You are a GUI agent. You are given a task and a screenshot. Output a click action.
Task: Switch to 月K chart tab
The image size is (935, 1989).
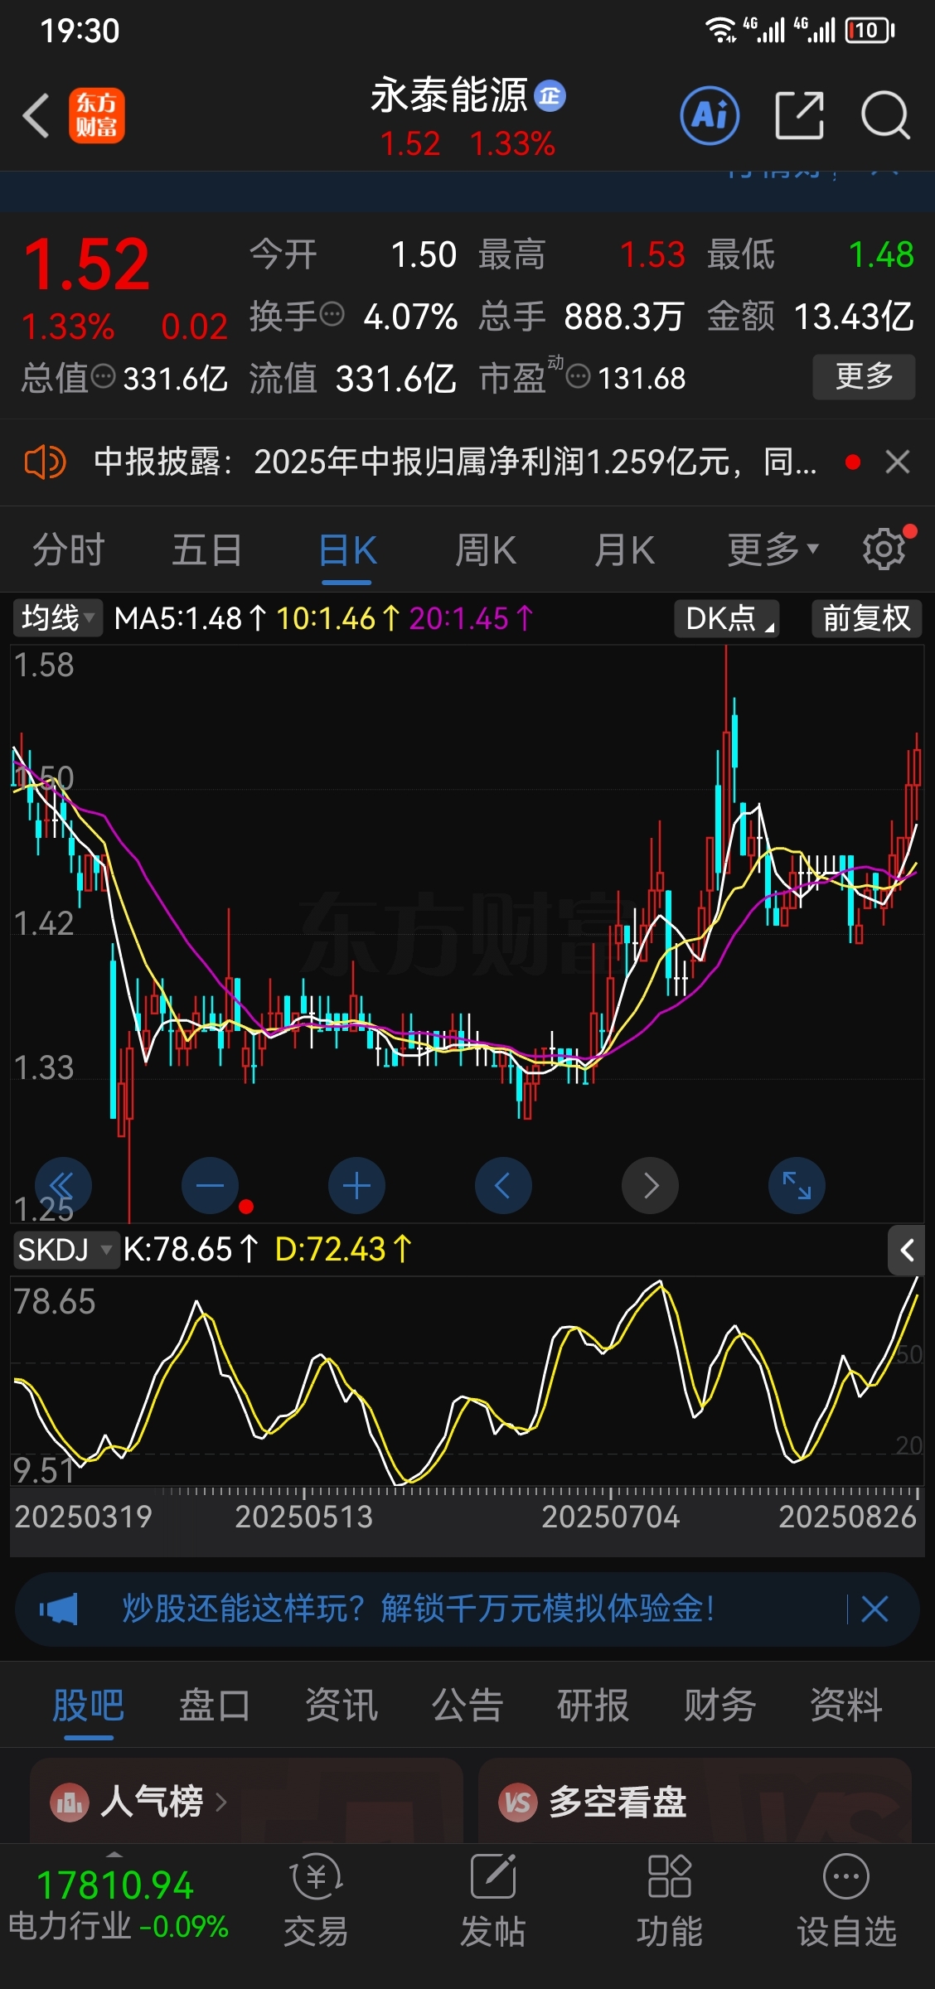[x=624, y=549]
